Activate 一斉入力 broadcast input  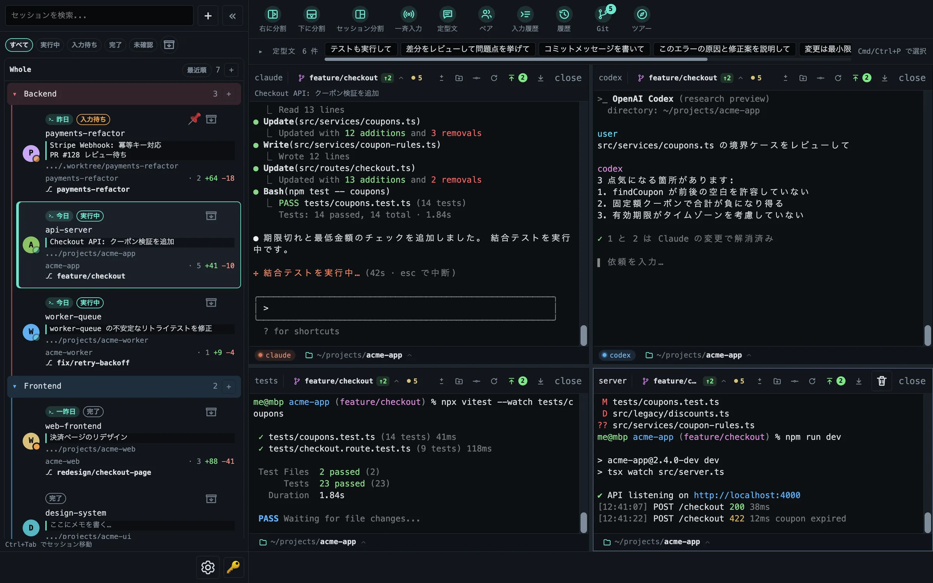(408, 19)
